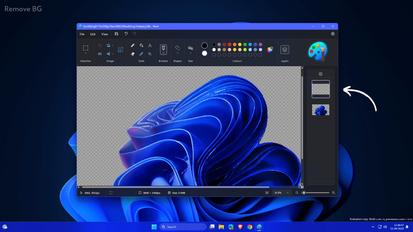Screen dimensions: 413x232
Task: Select the rectangular Selection tool
Action: 86,48
